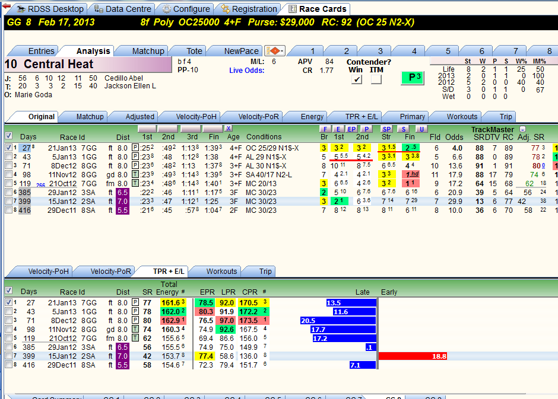558x399 pixels.
Task: Enable the ITM contender checkbox
Action: 376,79
